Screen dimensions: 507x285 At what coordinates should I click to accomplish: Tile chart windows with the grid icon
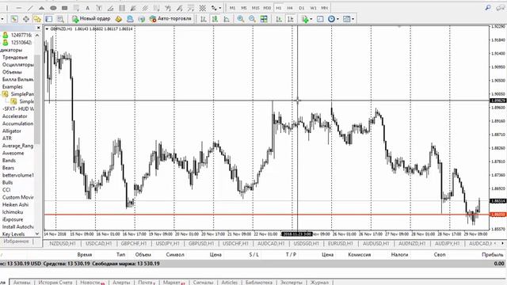(264, 19)
